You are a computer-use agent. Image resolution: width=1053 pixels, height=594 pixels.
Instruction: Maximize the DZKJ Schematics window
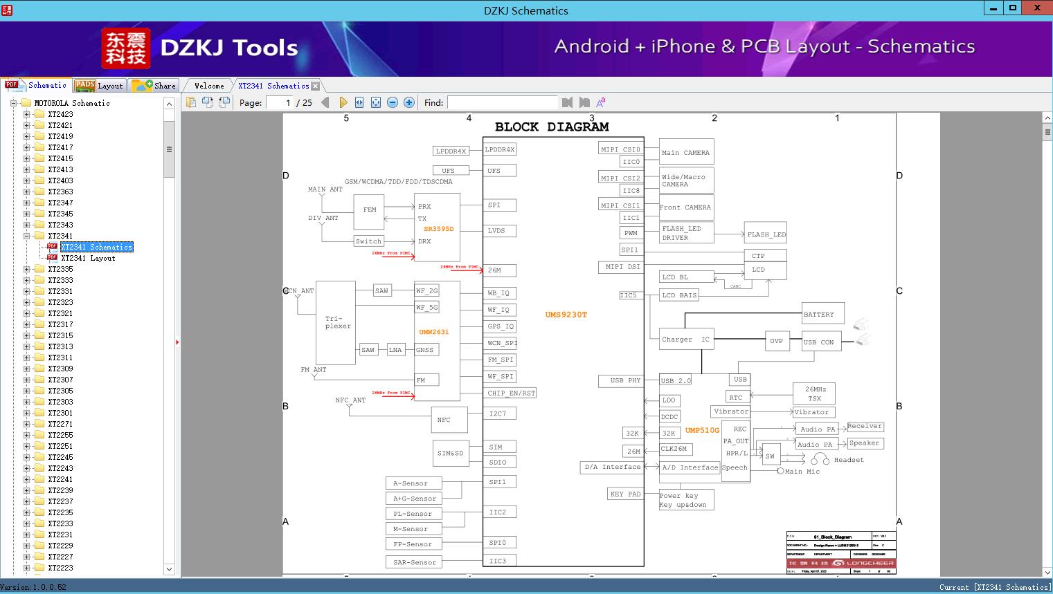(x=1013, y=8)
